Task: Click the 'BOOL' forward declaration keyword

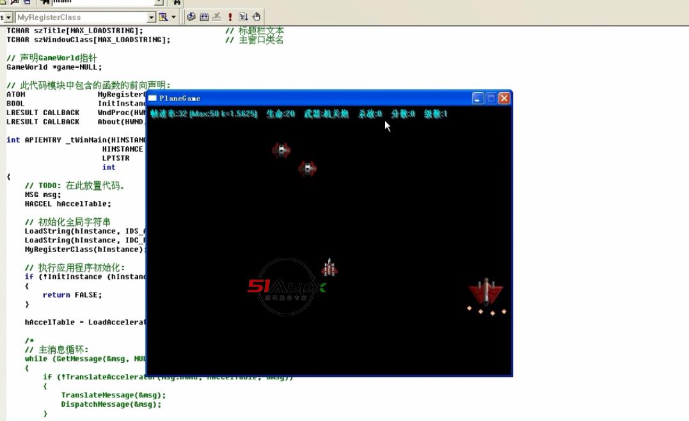Action: tap(15, 104)
